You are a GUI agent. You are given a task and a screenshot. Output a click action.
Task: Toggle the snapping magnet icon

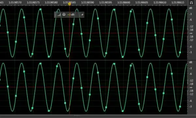coord(191,3)
